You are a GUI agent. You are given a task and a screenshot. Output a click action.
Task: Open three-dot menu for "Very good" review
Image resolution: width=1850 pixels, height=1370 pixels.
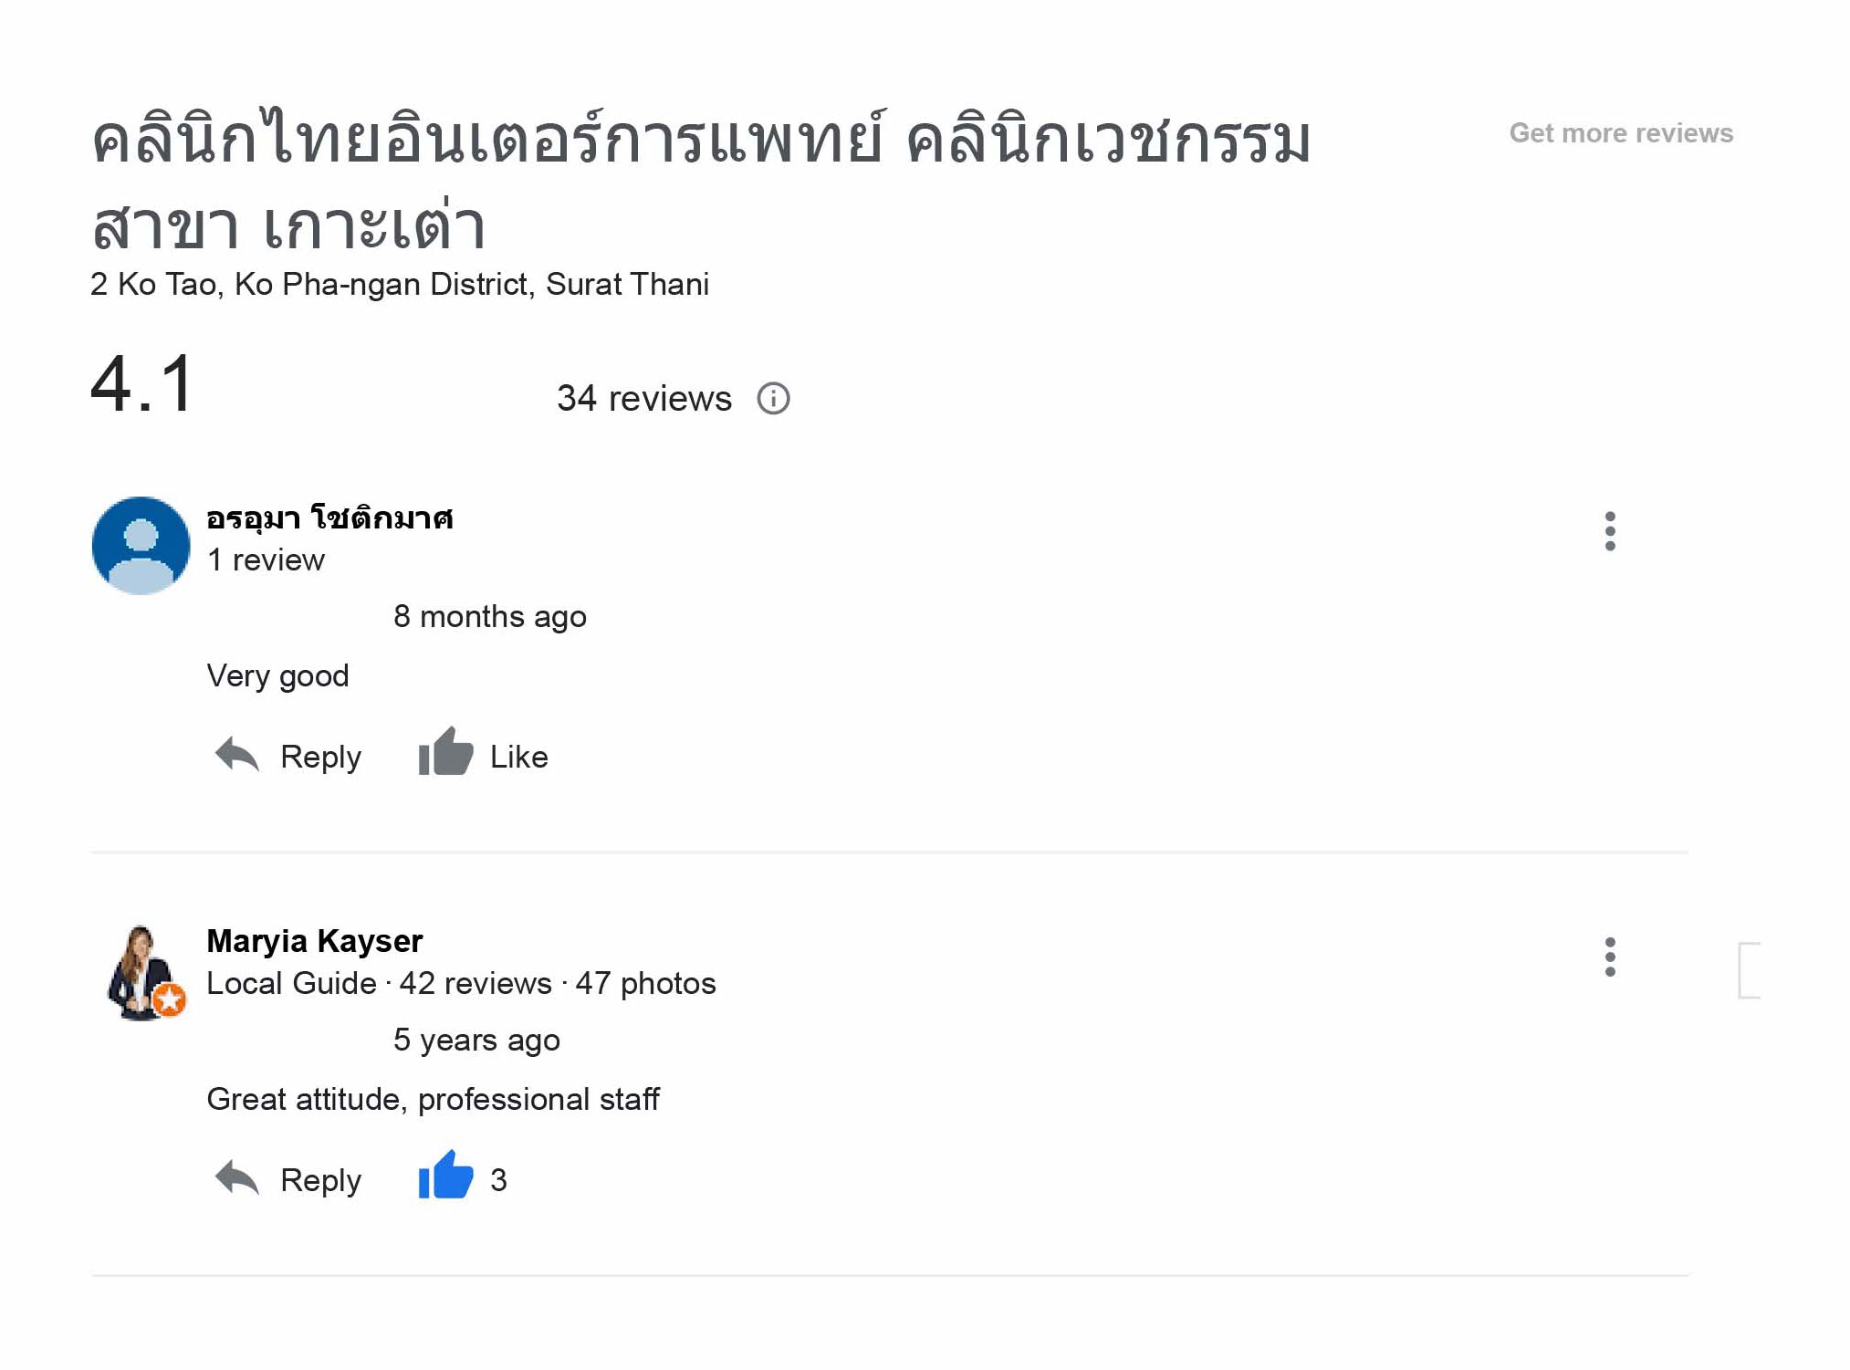1609,531
